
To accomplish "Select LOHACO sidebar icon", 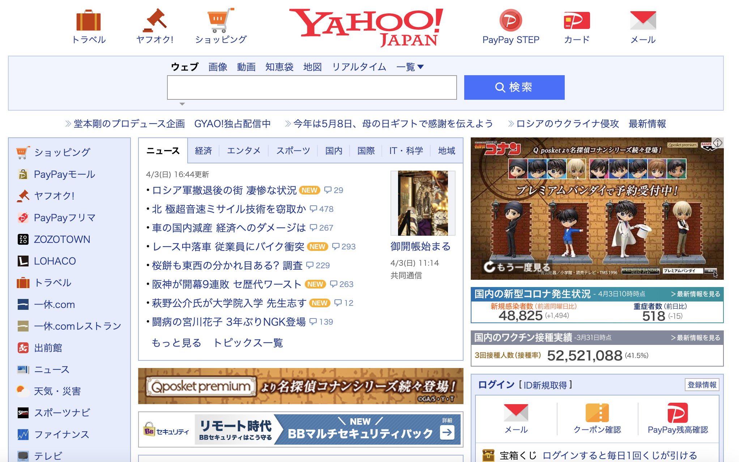I will [x=23, y=261].
